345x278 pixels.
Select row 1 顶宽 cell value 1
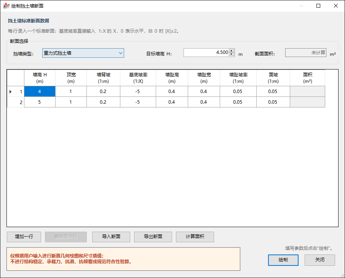(71, 92)
